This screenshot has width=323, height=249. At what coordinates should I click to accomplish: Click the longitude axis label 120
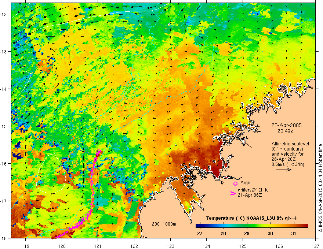pyautogui.click(x=62, y=246)
